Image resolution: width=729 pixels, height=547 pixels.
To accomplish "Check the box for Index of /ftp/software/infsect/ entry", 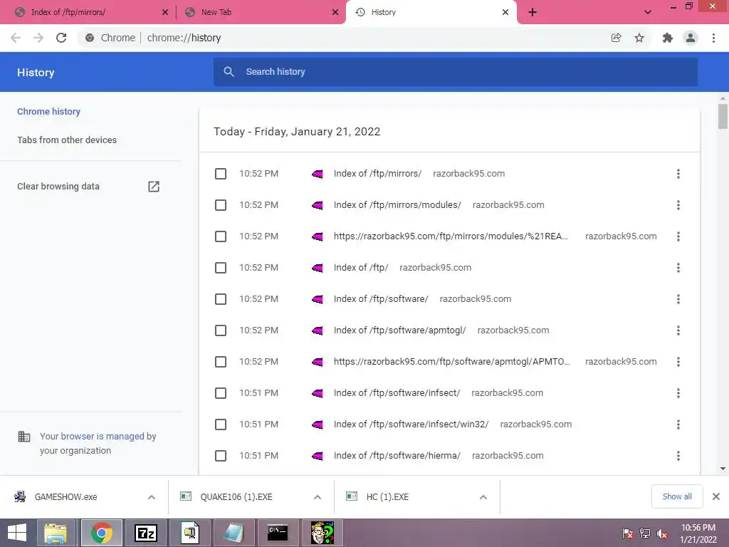I will coord(221,393).
